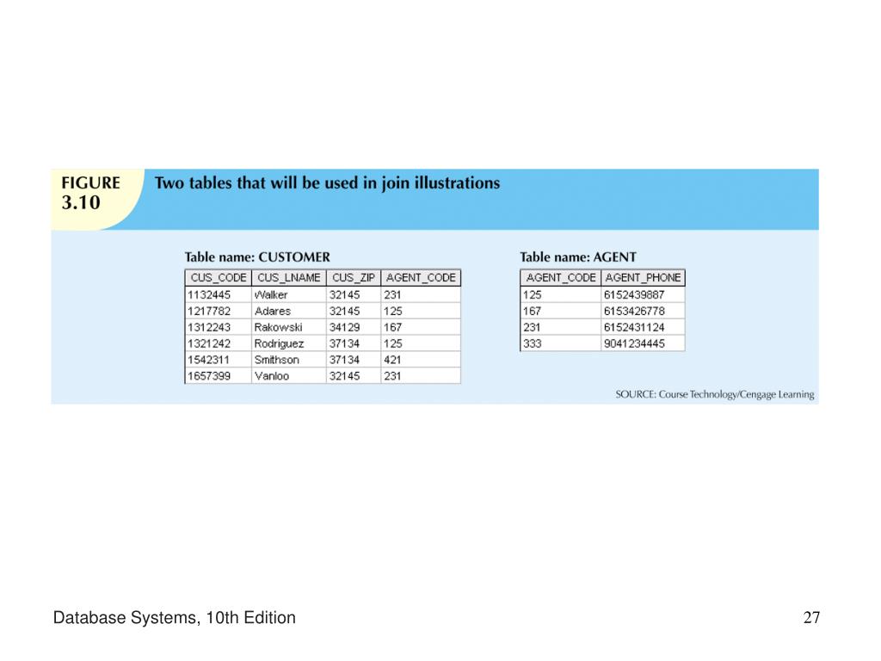Select zip 37134 in Smithson's row
Screen dimensions: 881x661
354,360
